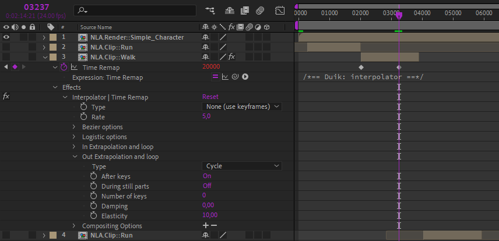Click the Source Name column header
Screen dimensions: 499x241
coord(96,27)
